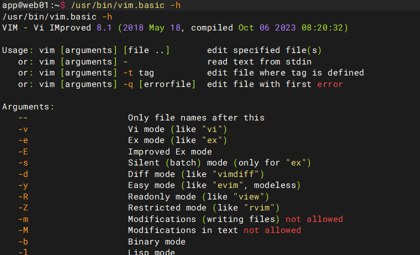Click "not allowed" on the "-M" line
Viewport: 420px width, 255px height.
pos(272,230)
